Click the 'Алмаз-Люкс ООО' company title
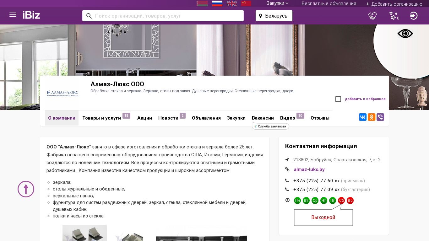This screenshot has width=429, height=241. [117, 84]
